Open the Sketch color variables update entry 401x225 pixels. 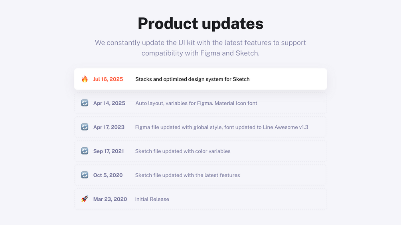(183, 151)
